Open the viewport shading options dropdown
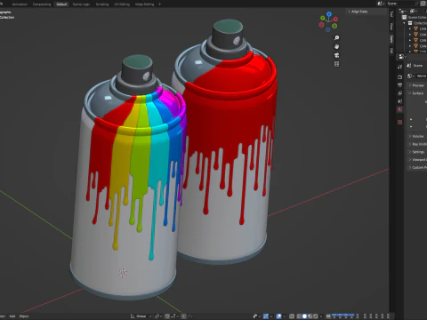This screenshot has height=320, width=427. 321,316
